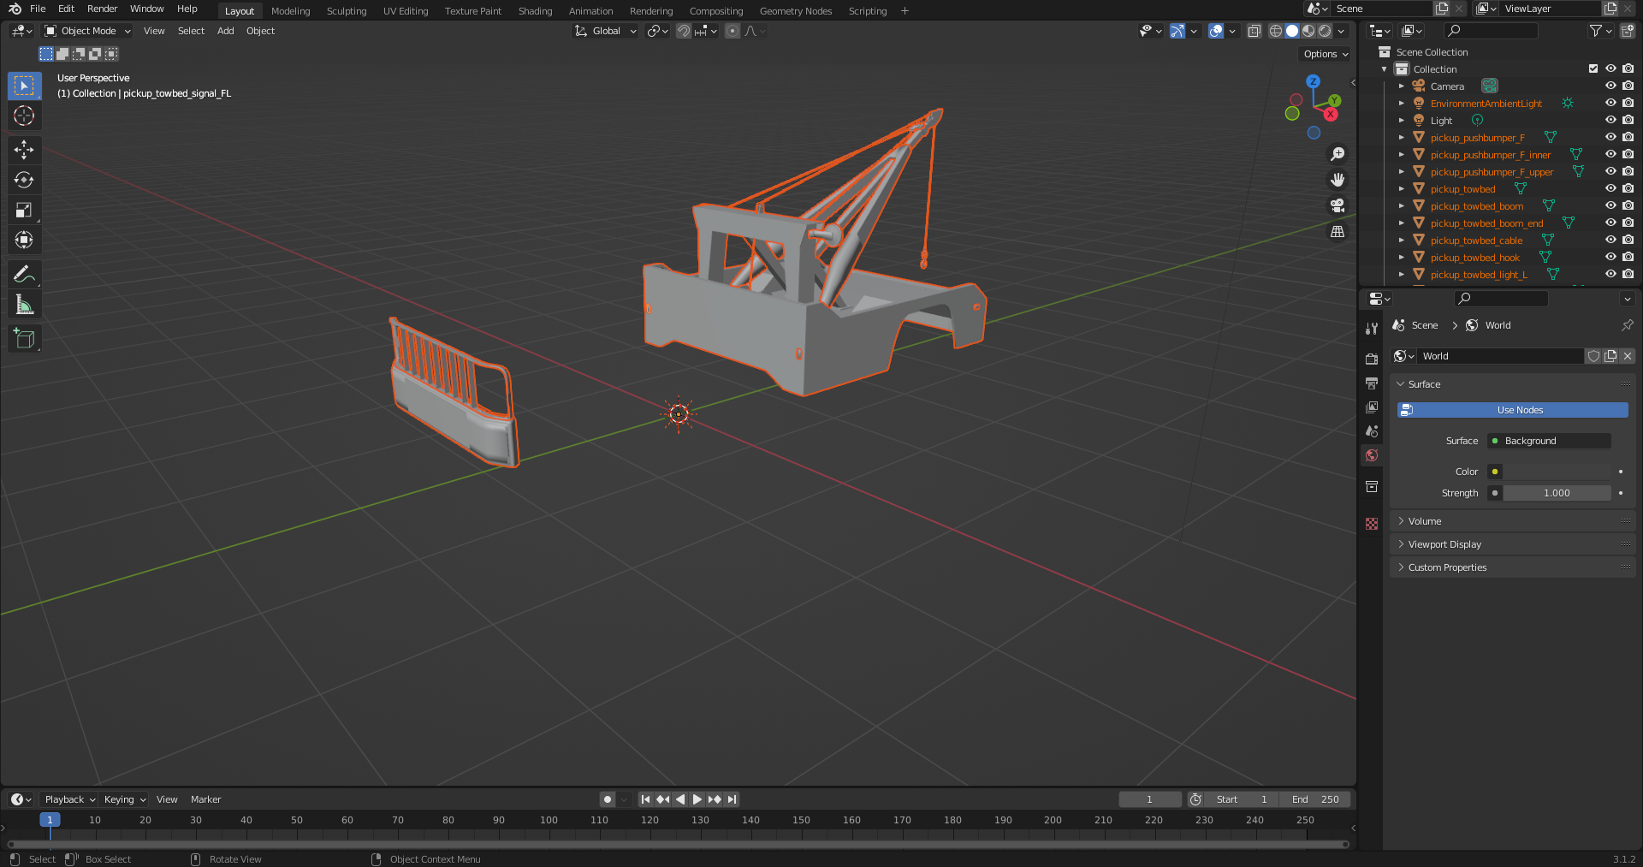
Task: Select the Scale tool
Action: [24, 211]
